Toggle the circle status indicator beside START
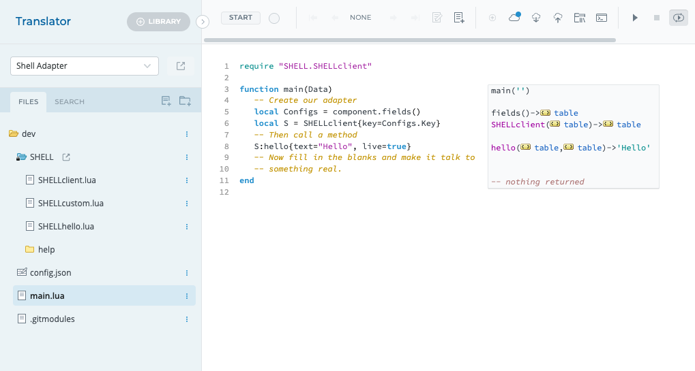Viewport: 695px width, 371px height. [x=274, y=18]
